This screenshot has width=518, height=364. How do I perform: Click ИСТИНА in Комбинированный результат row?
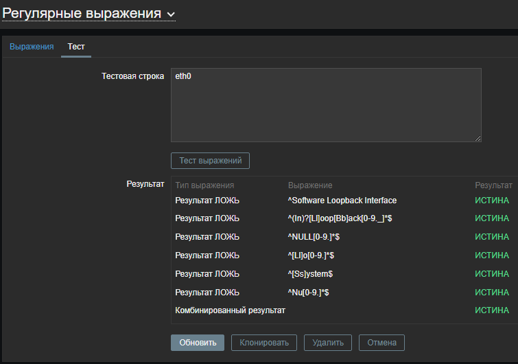tap(492, 310)
